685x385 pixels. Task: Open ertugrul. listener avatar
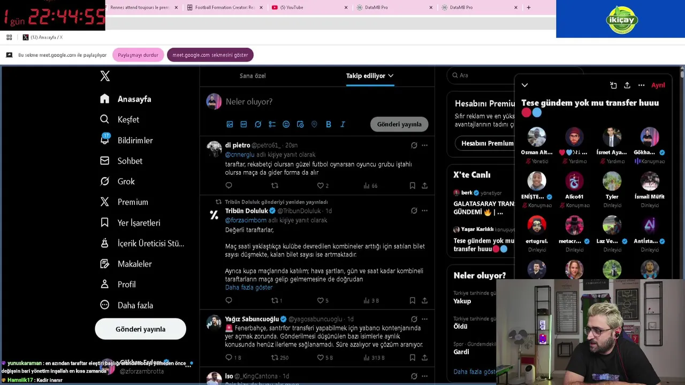pos(537,225)
